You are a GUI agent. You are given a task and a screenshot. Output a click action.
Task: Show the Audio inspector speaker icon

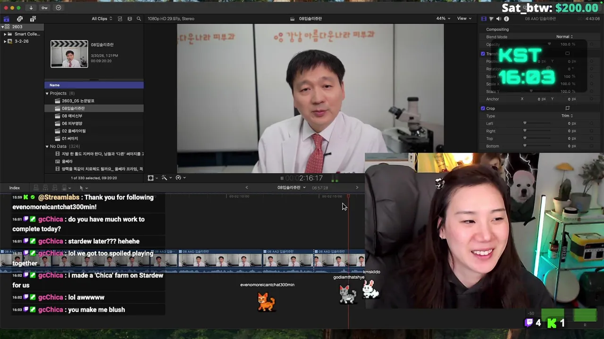pyautogui.click(x=499, y=19)
